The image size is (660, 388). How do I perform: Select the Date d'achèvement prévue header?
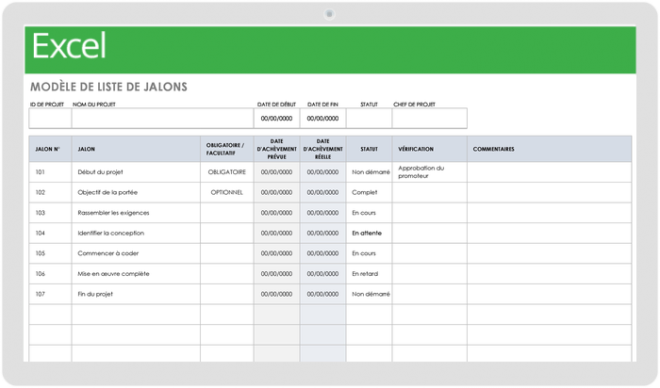(x=276, y=149)
